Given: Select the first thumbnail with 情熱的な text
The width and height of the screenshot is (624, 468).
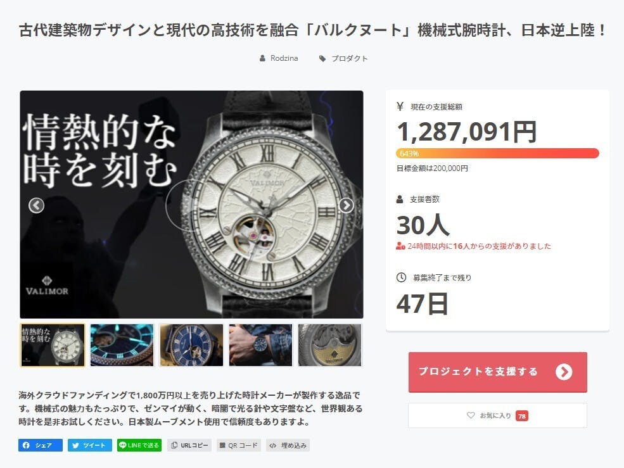Looking at the screenshot, I should (x=53, y=345).
